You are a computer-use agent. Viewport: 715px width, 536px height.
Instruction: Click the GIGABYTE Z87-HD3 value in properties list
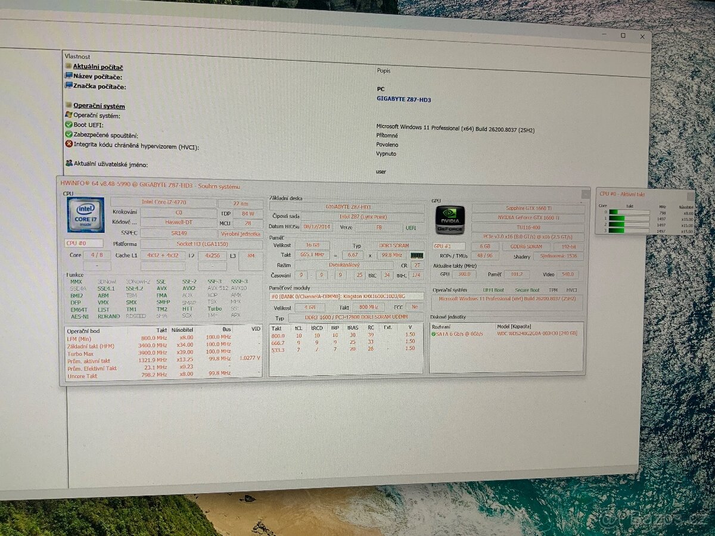[403, 99]
